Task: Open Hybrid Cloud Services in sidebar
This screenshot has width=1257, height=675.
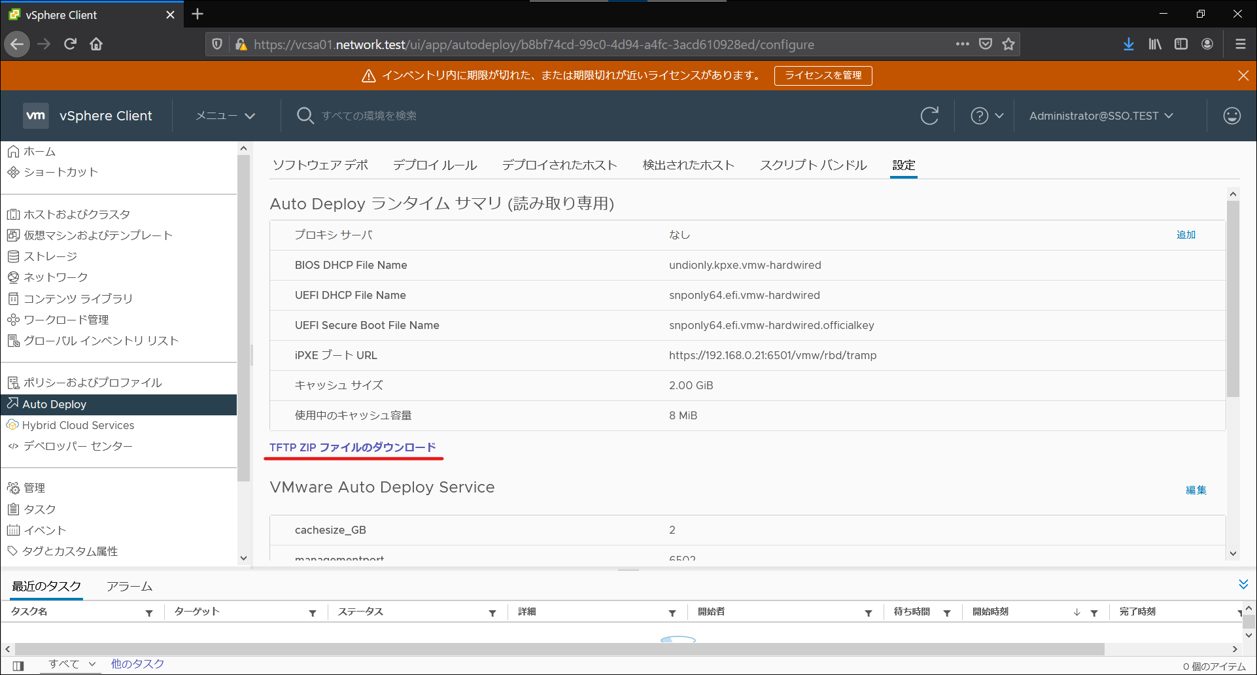Action: click(70, 425)
